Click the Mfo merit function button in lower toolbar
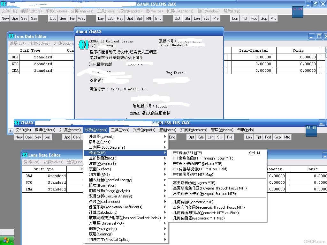This screenshot has height=245, width=327. coord(287,137)
